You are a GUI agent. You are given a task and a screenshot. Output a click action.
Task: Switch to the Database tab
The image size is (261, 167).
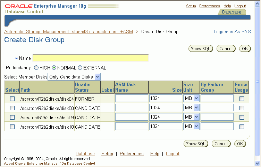pyautogui.click(x=231, y=12)
